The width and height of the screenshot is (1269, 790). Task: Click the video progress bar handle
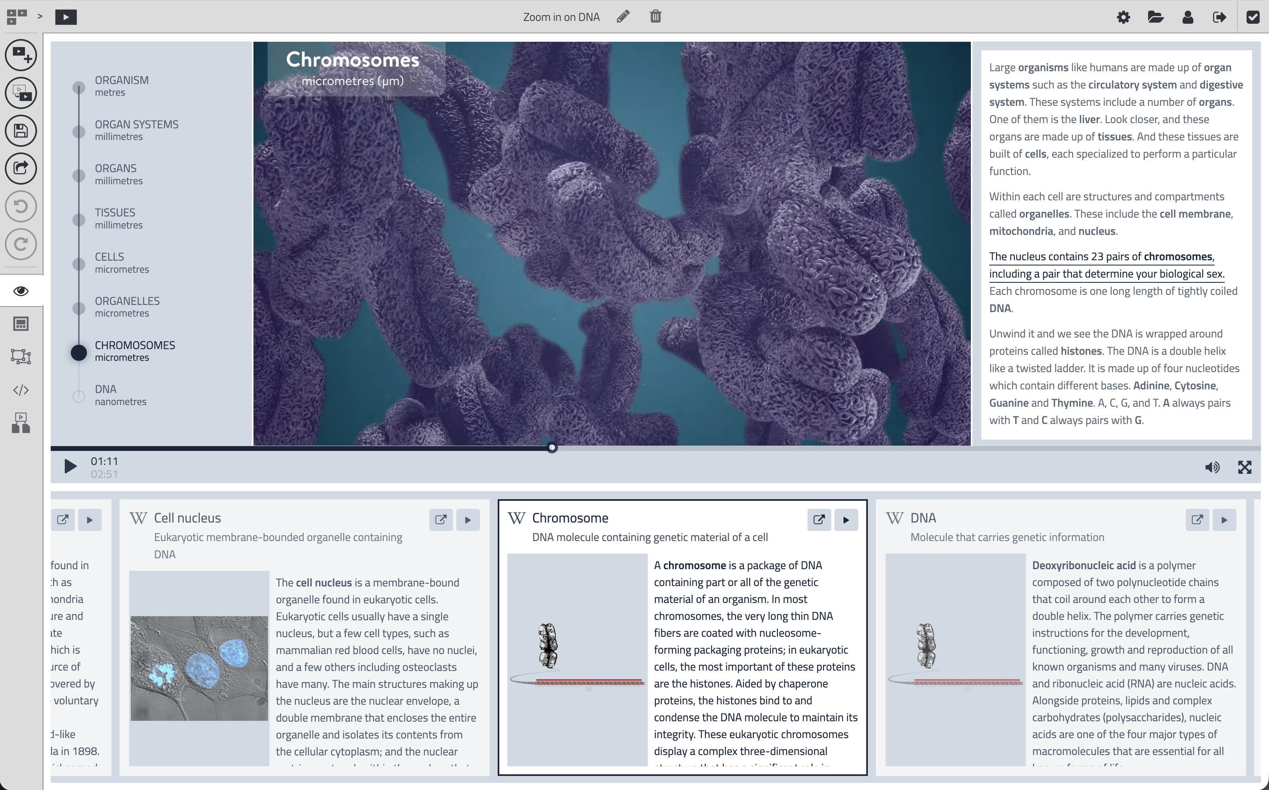[552, 448]
